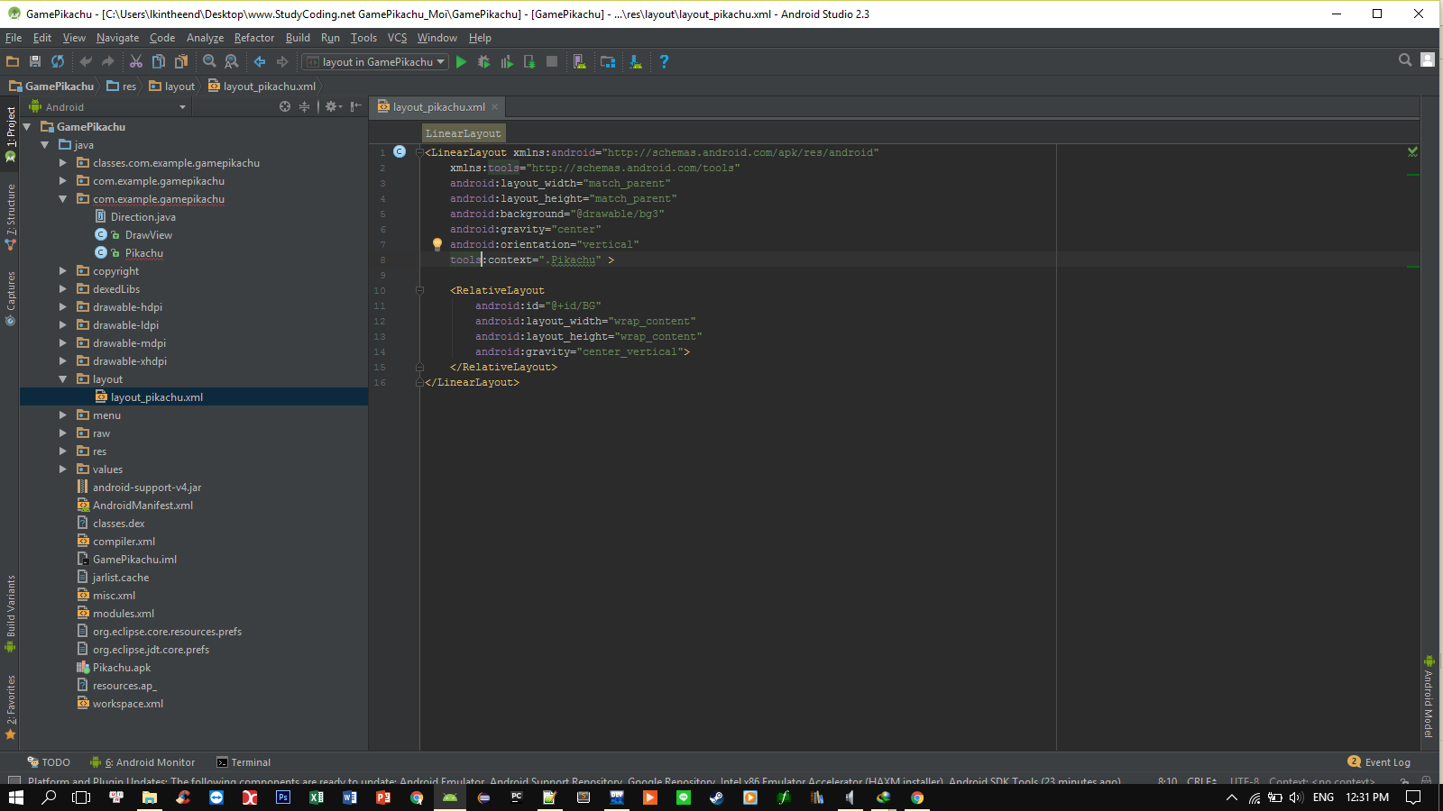
Task: Open the Android project view dropdown
Action: 108,107
